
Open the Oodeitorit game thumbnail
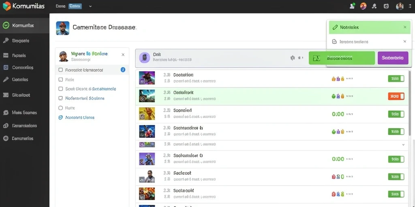pos(147,96)
